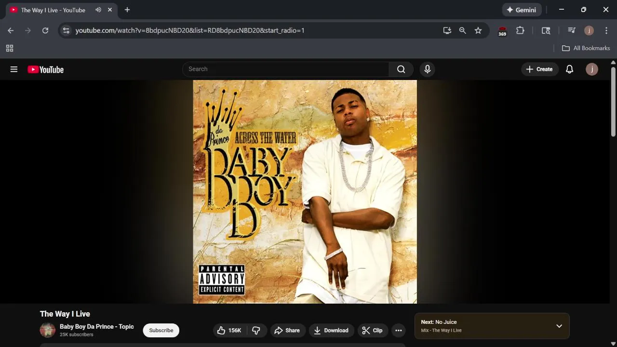The width and height of the screenshot is (617, 347).
Task: Click the address bar URL
Action: pos(190,30)
